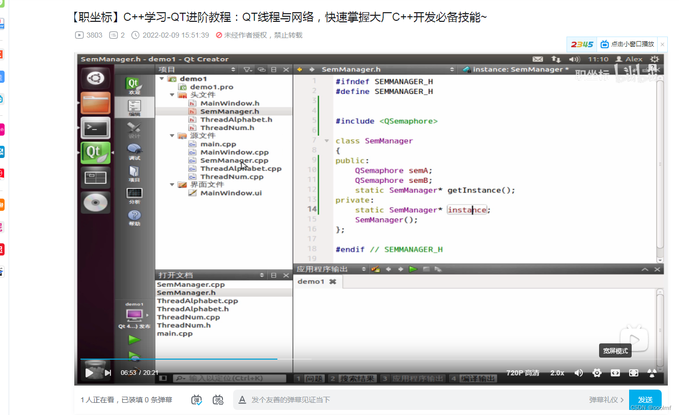679x415 pixels.
Task: Open the Ubuntu system gear menu
Action: point(655,59)
